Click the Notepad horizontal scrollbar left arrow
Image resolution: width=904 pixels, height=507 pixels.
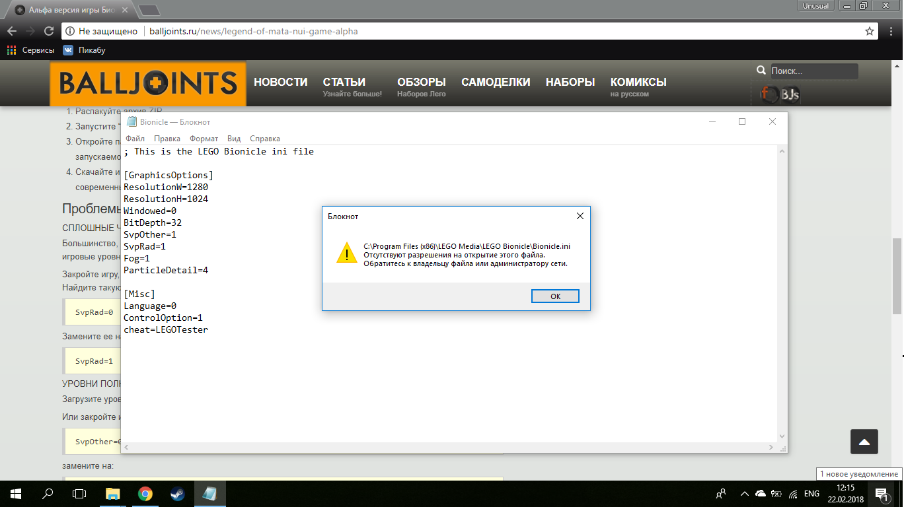[x=127, y=447]
